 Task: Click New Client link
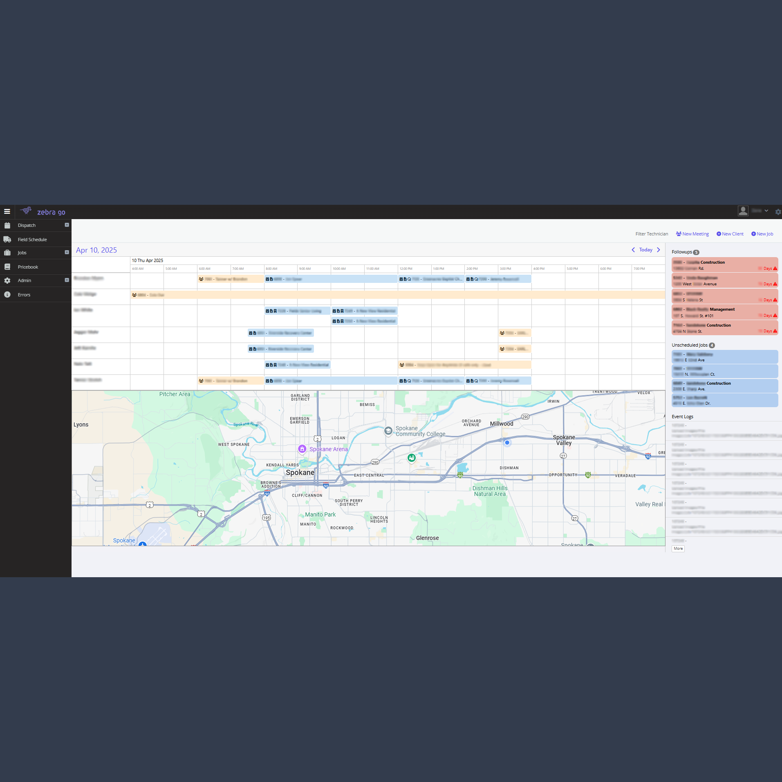[730, 234]
